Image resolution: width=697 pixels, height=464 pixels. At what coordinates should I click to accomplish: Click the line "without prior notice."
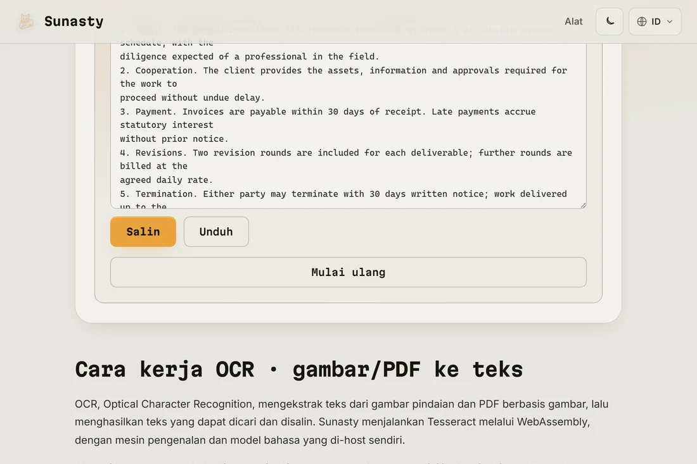pos(174,139)
